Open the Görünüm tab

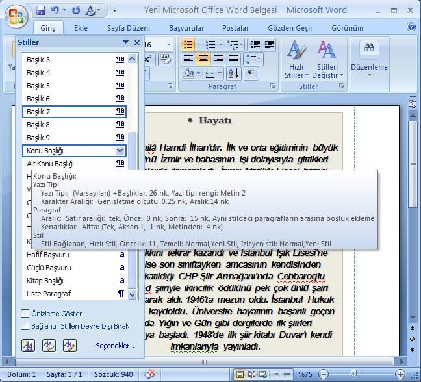347,28
